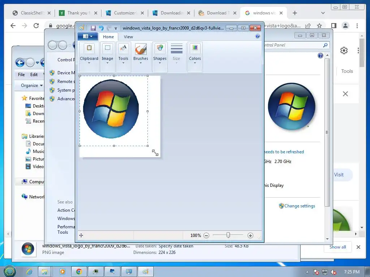Open the Chrome profile avatar icon

[x=345, y=26]
